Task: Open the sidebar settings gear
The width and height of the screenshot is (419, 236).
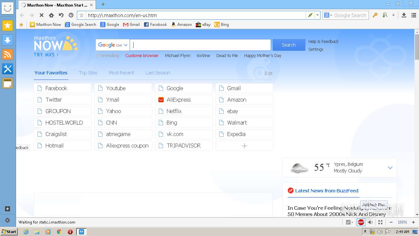Action: (x=8, y=220)
